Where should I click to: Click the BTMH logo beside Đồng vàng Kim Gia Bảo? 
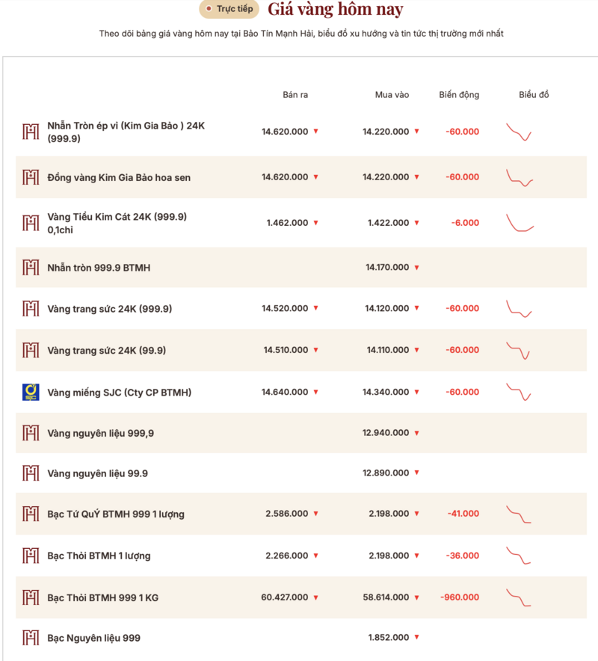[31, 177]
